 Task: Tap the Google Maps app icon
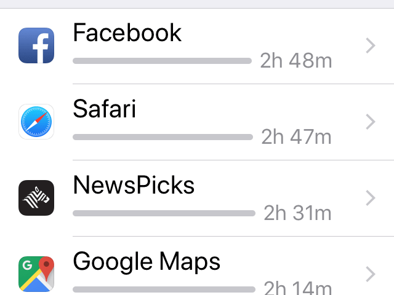point(36,274)
